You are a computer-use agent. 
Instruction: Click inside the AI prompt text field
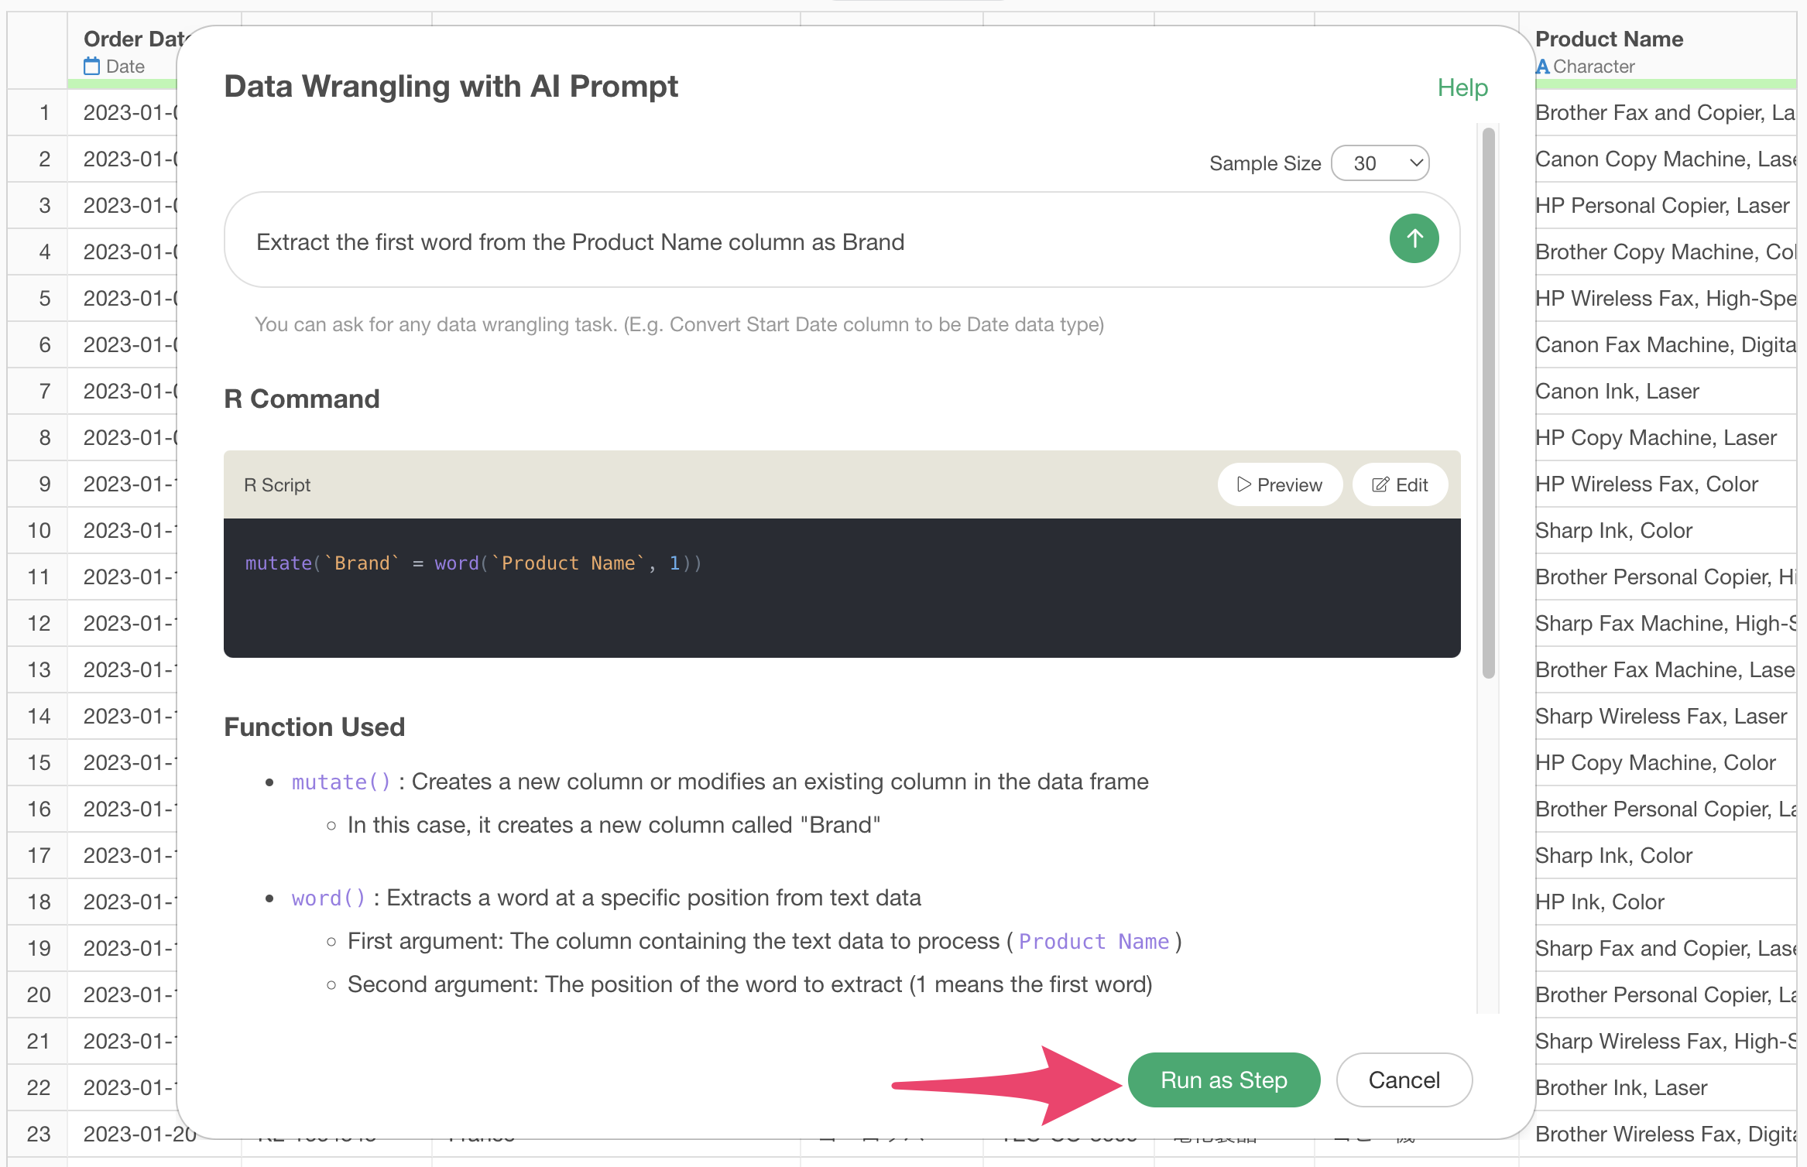tap(805, 241)
